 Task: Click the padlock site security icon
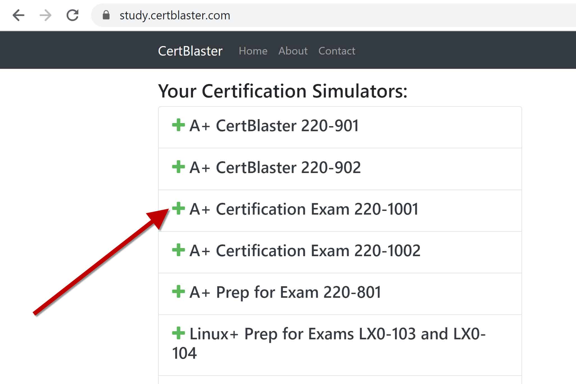[x=106, y=15]
